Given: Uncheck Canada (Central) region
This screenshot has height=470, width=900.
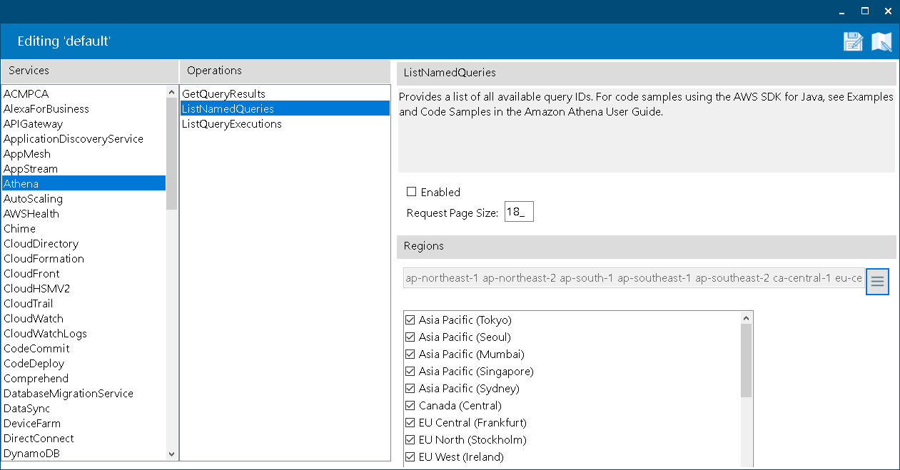Looking at the screenshot, I should pos(410,406).
